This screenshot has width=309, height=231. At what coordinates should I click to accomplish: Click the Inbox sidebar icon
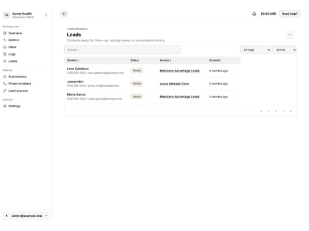point(5,47)
